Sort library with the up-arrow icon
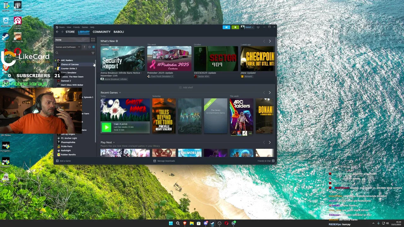The image size is (404, 227). [x=84, y=47]
